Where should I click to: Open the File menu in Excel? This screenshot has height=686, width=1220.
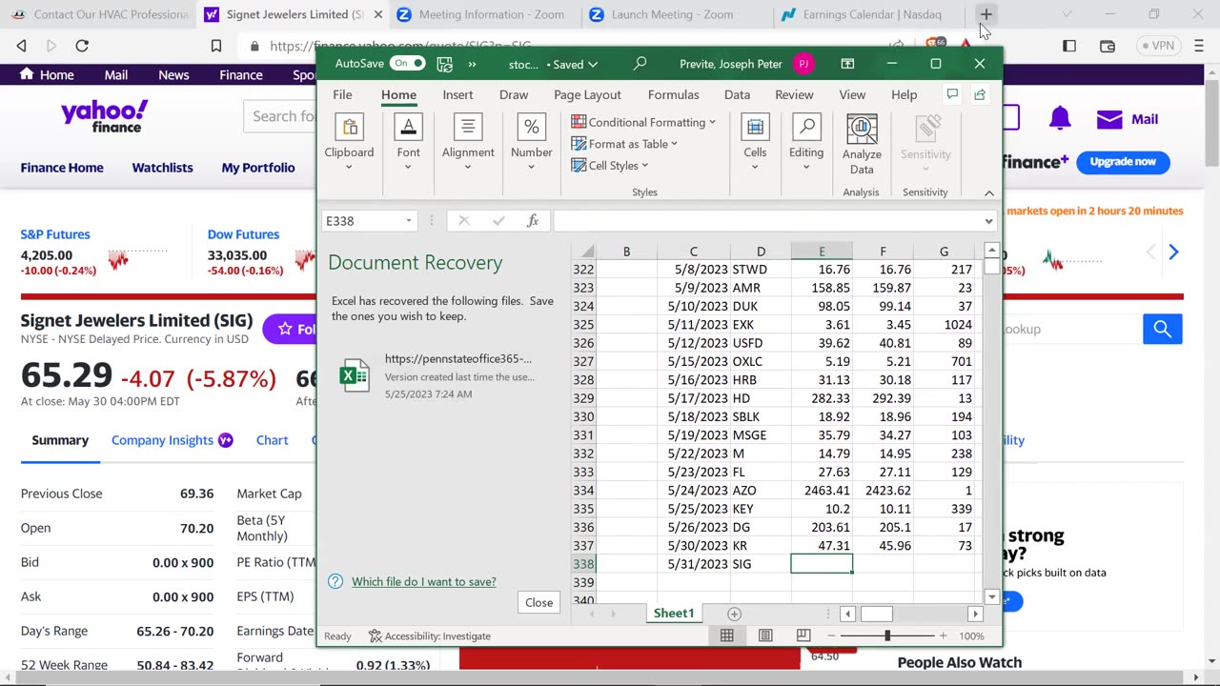pyautogui.click(x=342, y=94)
